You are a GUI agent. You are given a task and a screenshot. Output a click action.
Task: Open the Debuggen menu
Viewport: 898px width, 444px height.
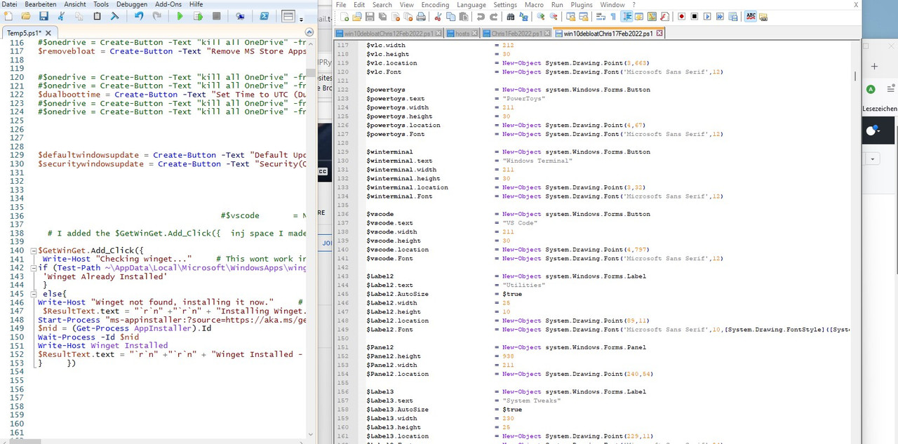pyautogui.click(x=131, y=4)
